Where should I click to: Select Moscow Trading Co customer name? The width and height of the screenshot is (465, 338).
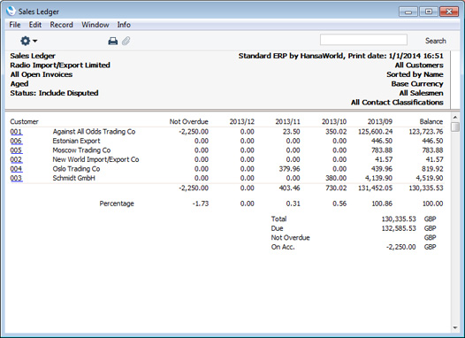(81, 150)
